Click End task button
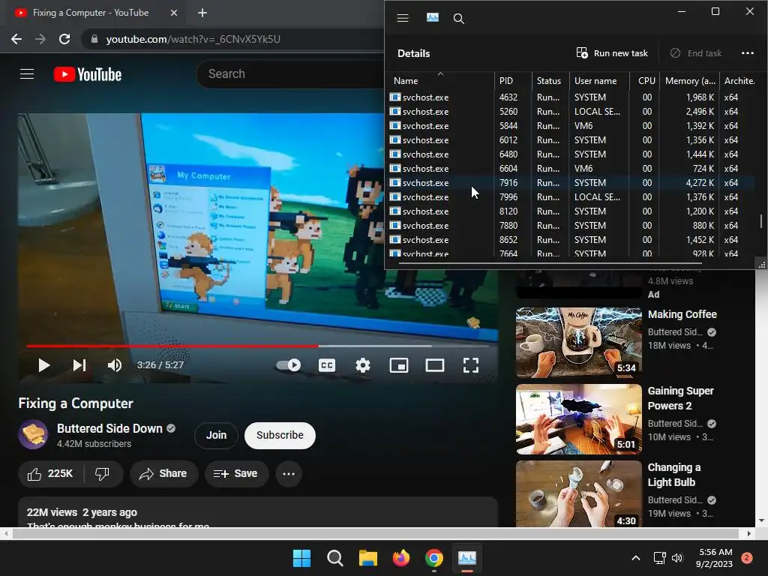Viewport: 768px width, 576px height. [x=696, y=53]
